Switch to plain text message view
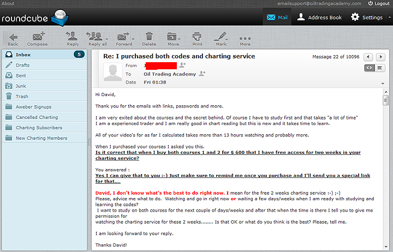Viewport: 393px width, 252px height. coord(380,68)
